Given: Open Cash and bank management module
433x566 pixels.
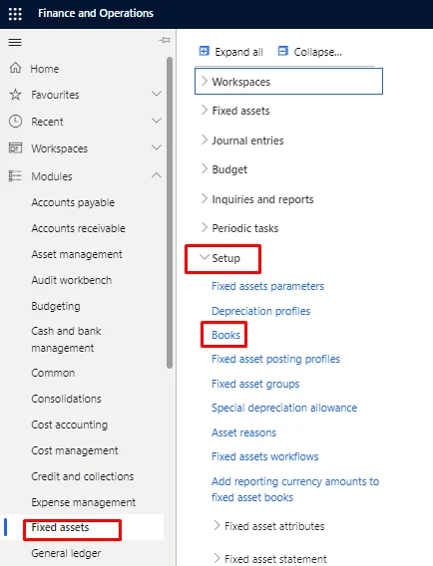Looking at the screenshot, I should coord(67,340).
